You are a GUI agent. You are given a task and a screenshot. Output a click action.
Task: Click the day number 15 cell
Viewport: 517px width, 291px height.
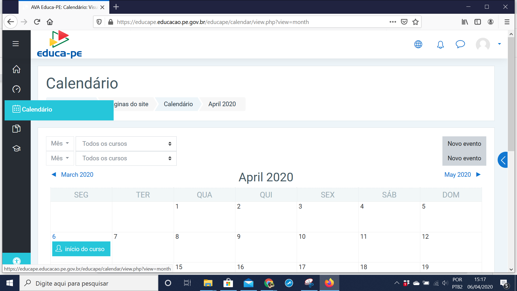pyautogui.click(x=204, y=267)
